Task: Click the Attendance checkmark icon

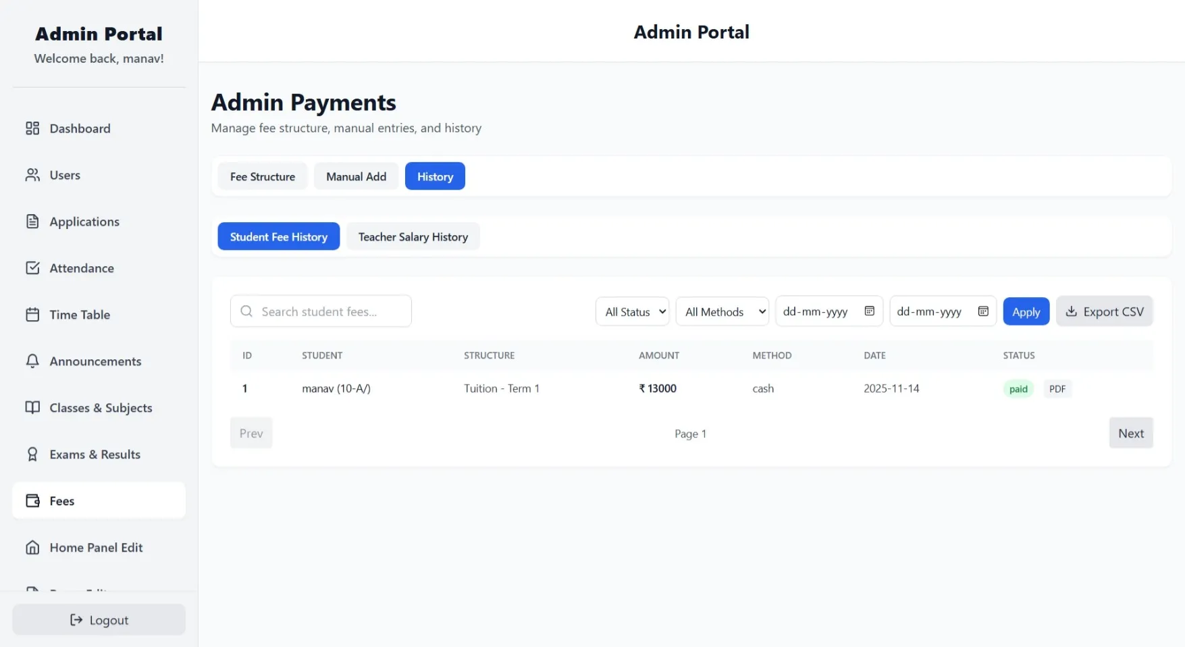Action: pos(33,267)
